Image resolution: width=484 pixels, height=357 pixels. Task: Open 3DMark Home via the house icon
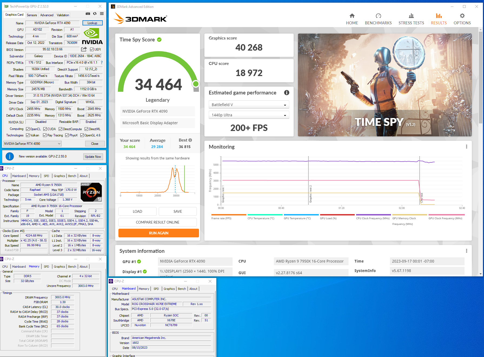tap(352, 16)
